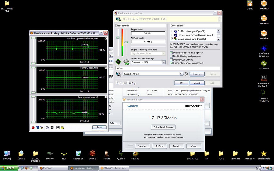Switch to Hardware monitoring taskbar button
The height and width of the screenshot is (171, 274).
point(83,168)
